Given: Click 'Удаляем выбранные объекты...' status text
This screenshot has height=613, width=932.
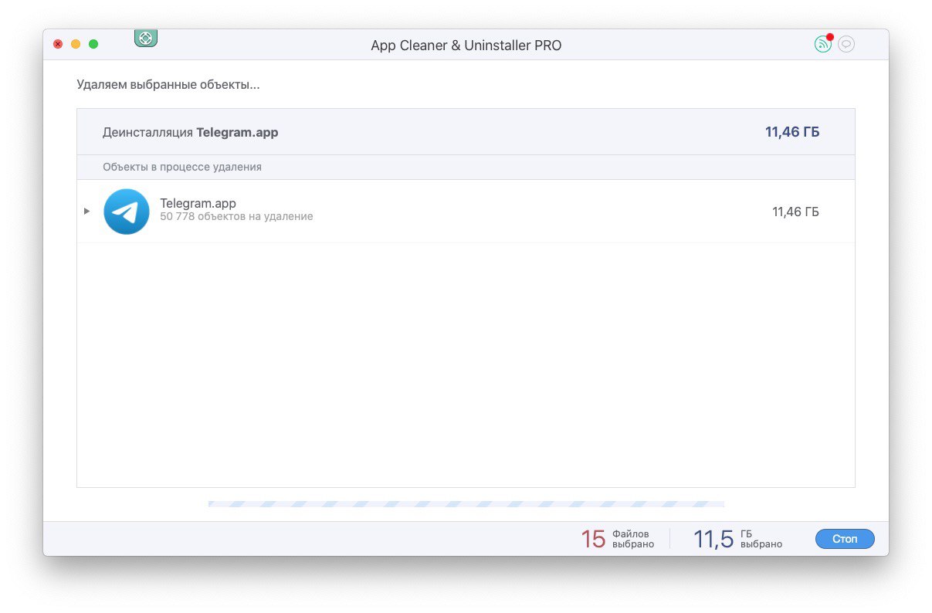Looking at the screenshot, I should [x=168, y=85].
